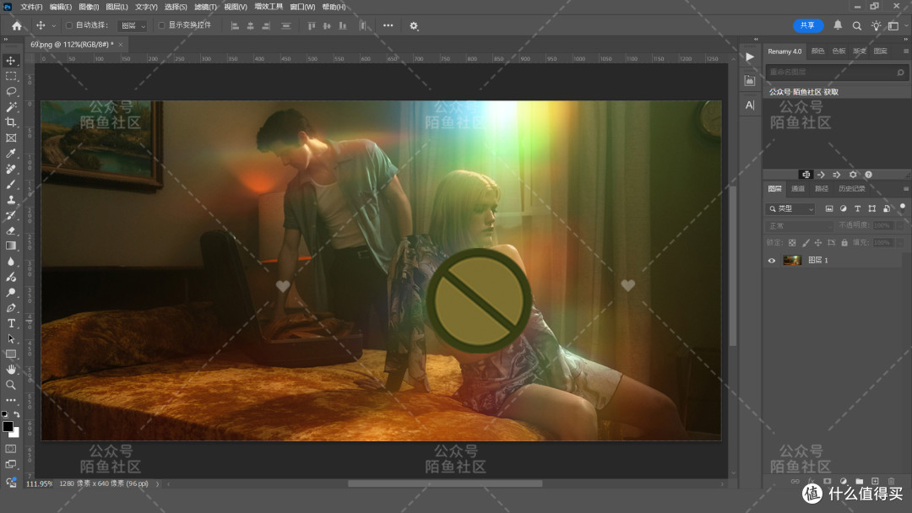The width and height of the screenshot is (912, 513).
Task: Select the Zoom tool
Action: pos(10,385)
